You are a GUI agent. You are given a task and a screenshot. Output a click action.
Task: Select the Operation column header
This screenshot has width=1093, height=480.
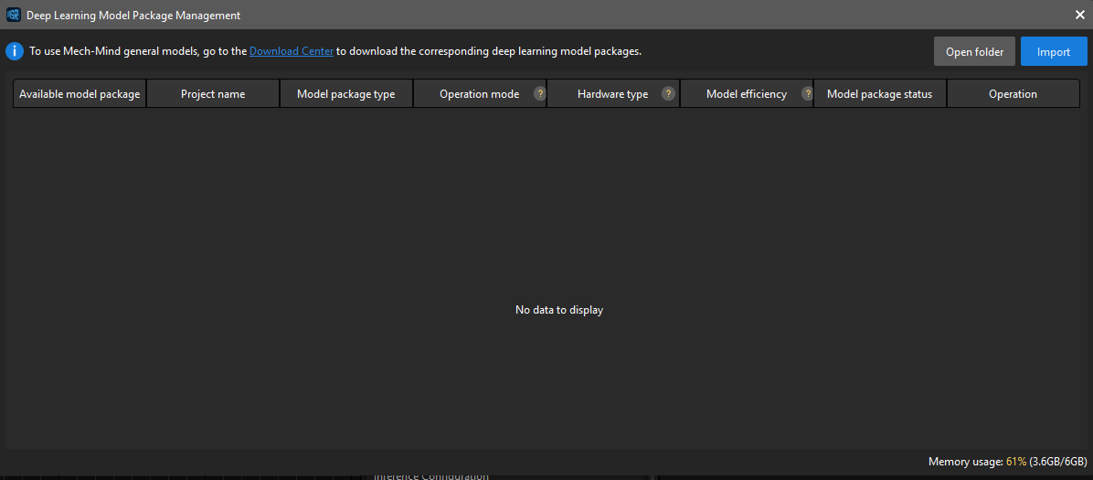(1013, 93)
